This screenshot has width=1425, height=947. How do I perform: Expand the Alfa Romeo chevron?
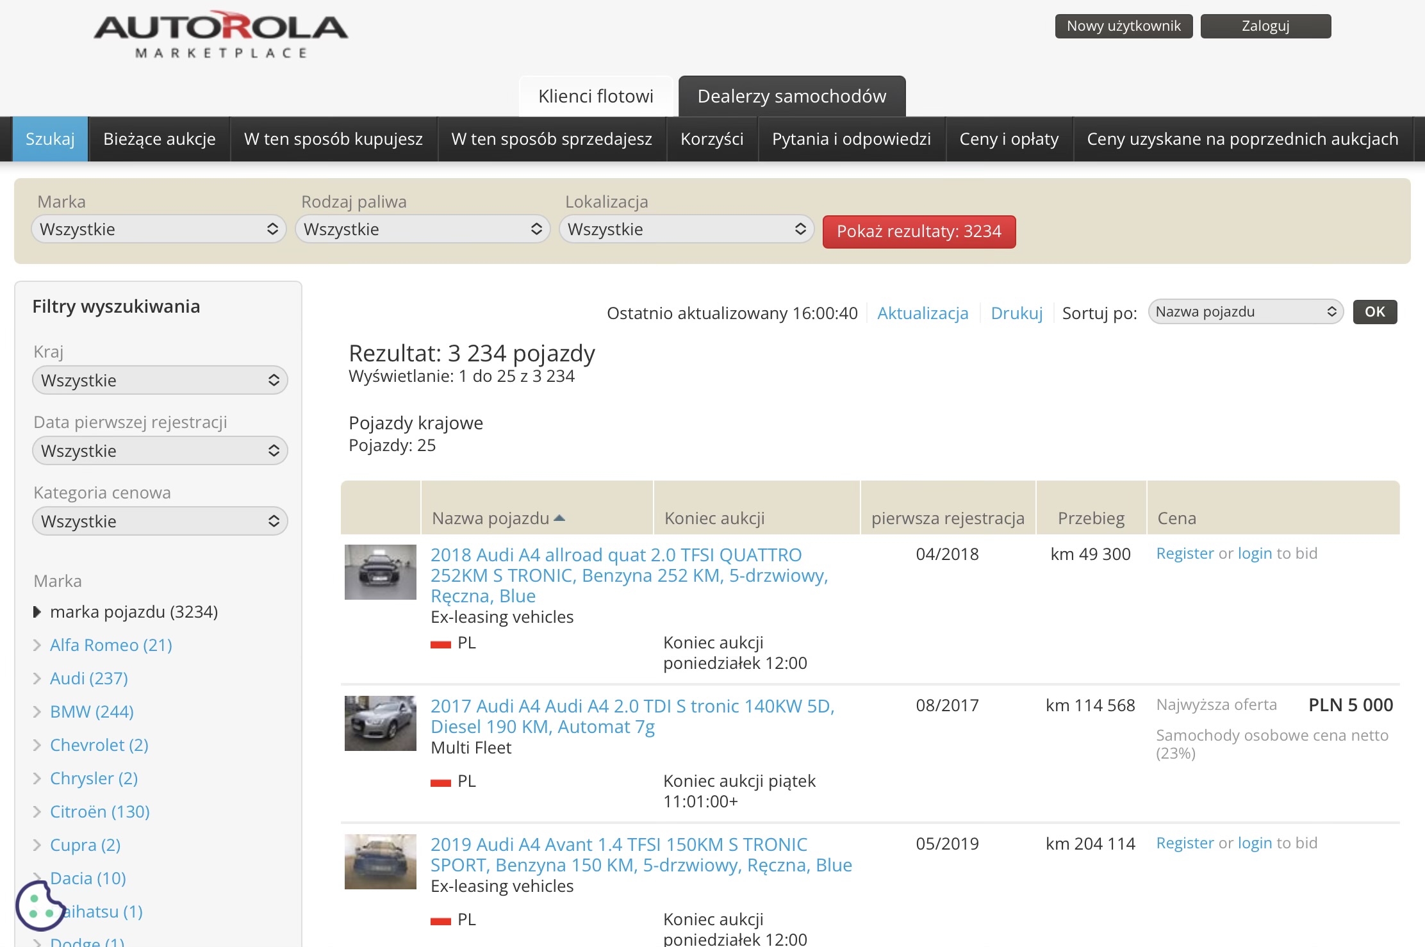tap(37, 645)
